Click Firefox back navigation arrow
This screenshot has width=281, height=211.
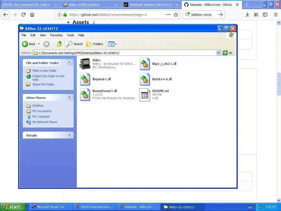tap(5, 15)
